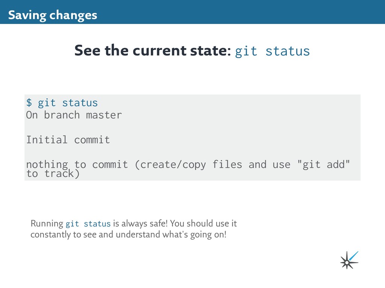
Task: Click the quoted "git add" text
Action: click(323, 164)
